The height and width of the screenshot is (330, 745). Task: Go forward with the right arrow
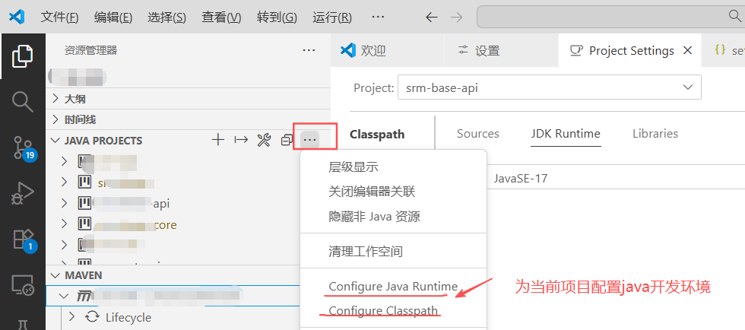pos(456,17)
